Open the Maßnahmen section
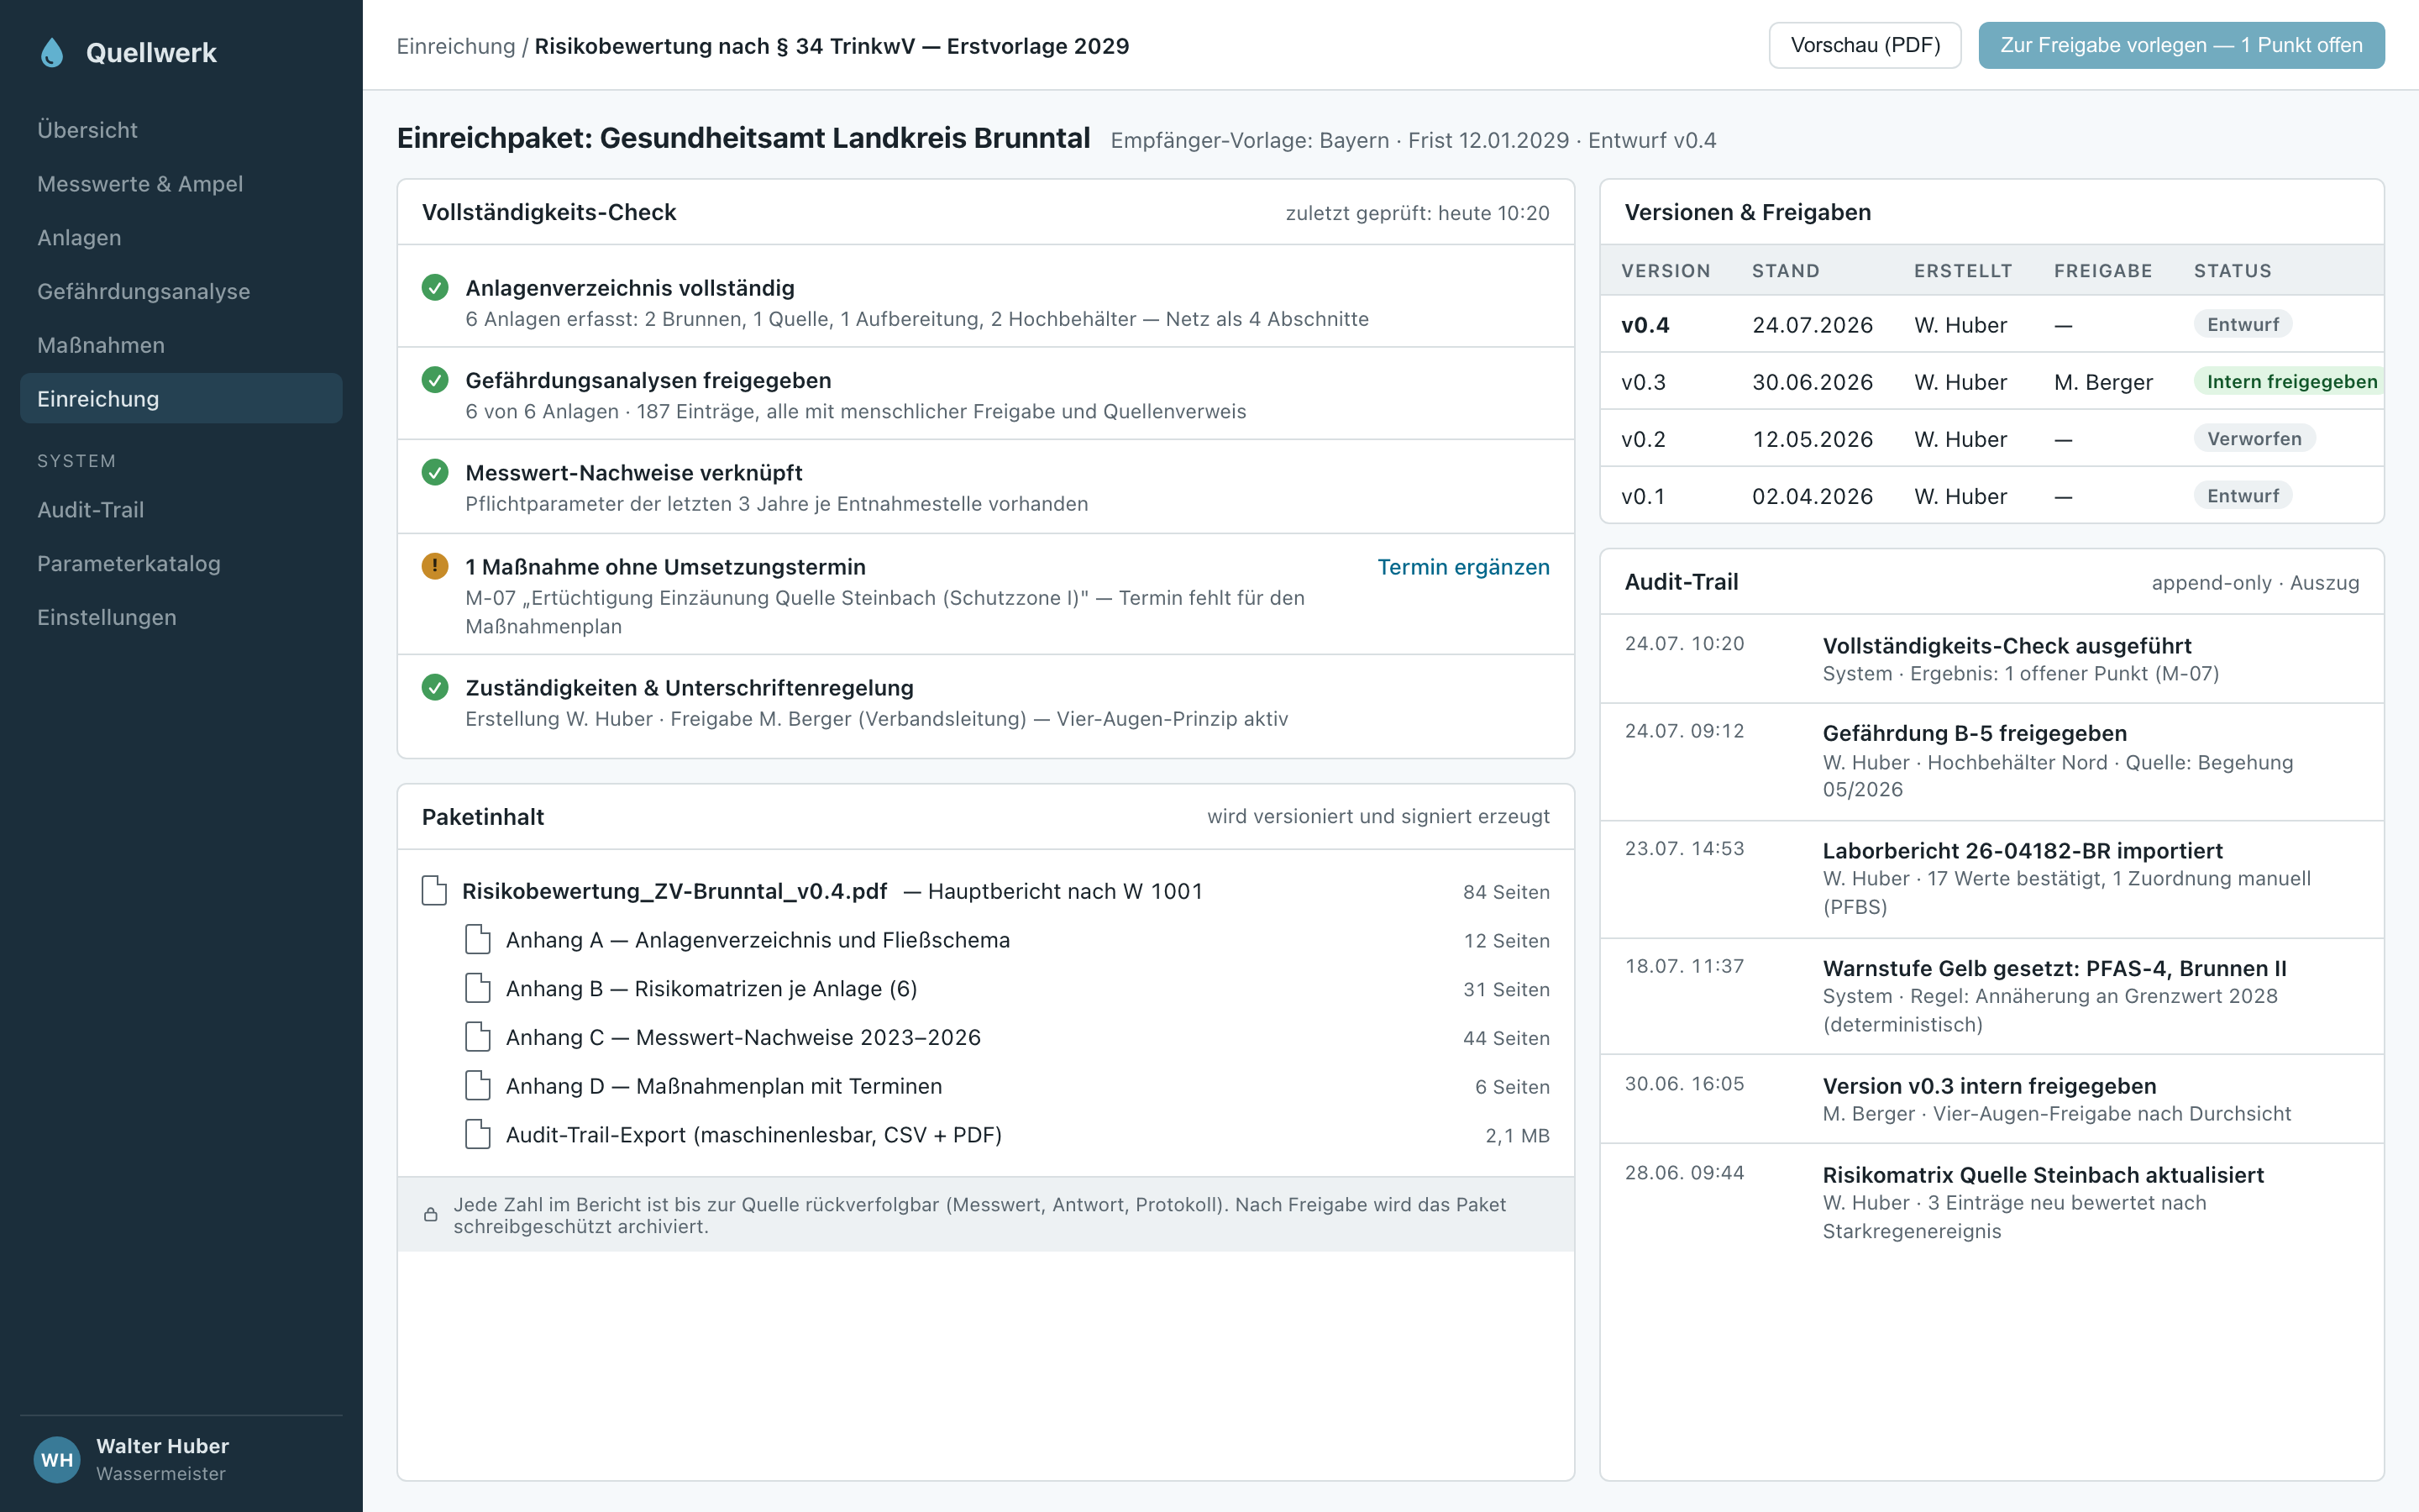This screenshot has height=1512, width=2419. pyautogui.click(x=181, y=345)
